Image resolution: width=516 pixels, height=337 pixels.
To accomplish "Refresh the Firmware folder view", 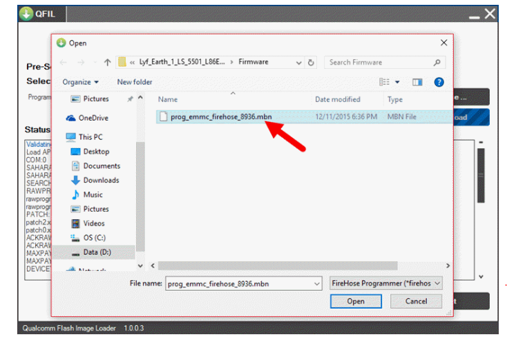I will 311,63.
